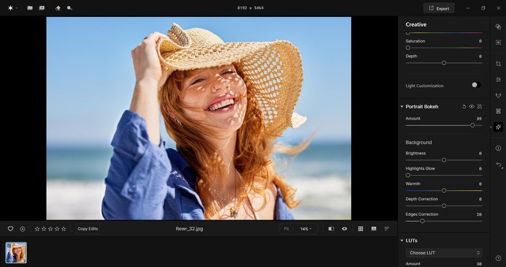506x267 pixels.
Task: Open the 14% zoom level dropdown
Action: click(x=305, y=229)
